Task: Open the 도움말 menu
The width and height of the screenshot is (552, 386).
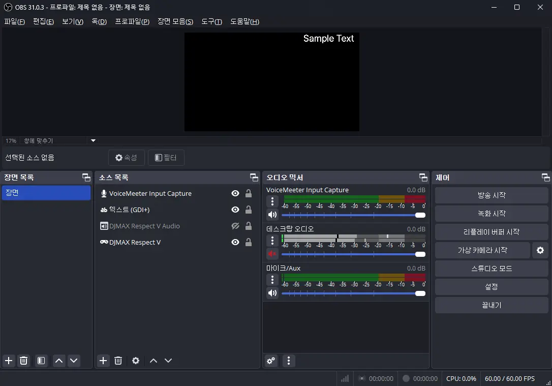Action: coord(244,21)
